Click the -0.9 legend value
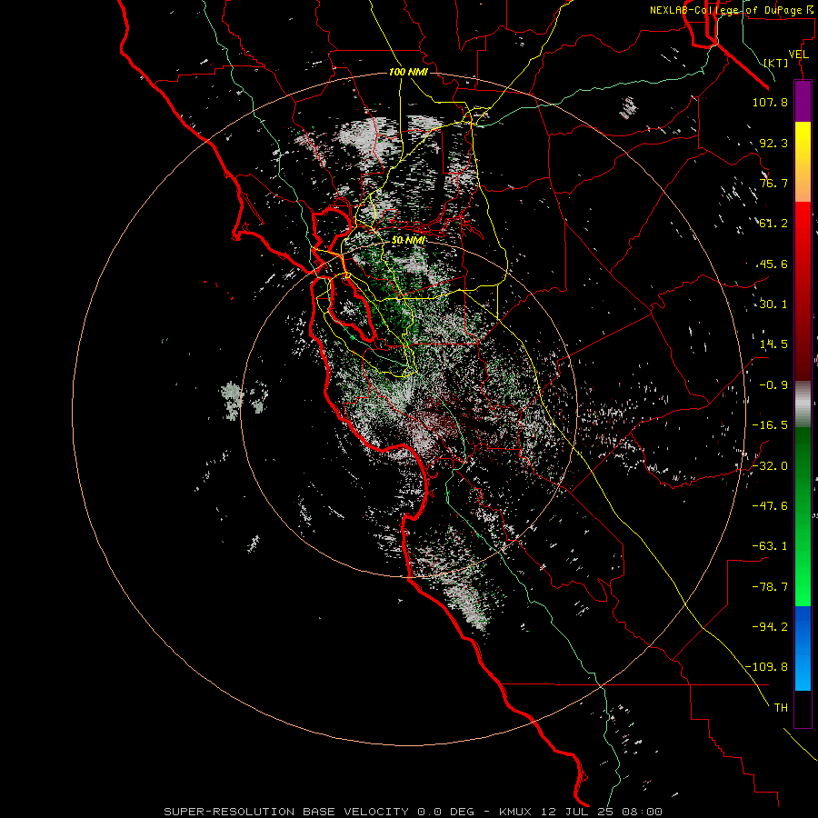 point(773,385)
